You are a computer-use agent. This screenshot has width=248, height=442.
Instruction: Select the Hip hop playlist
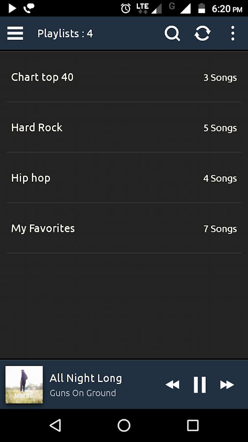(124, 178)
